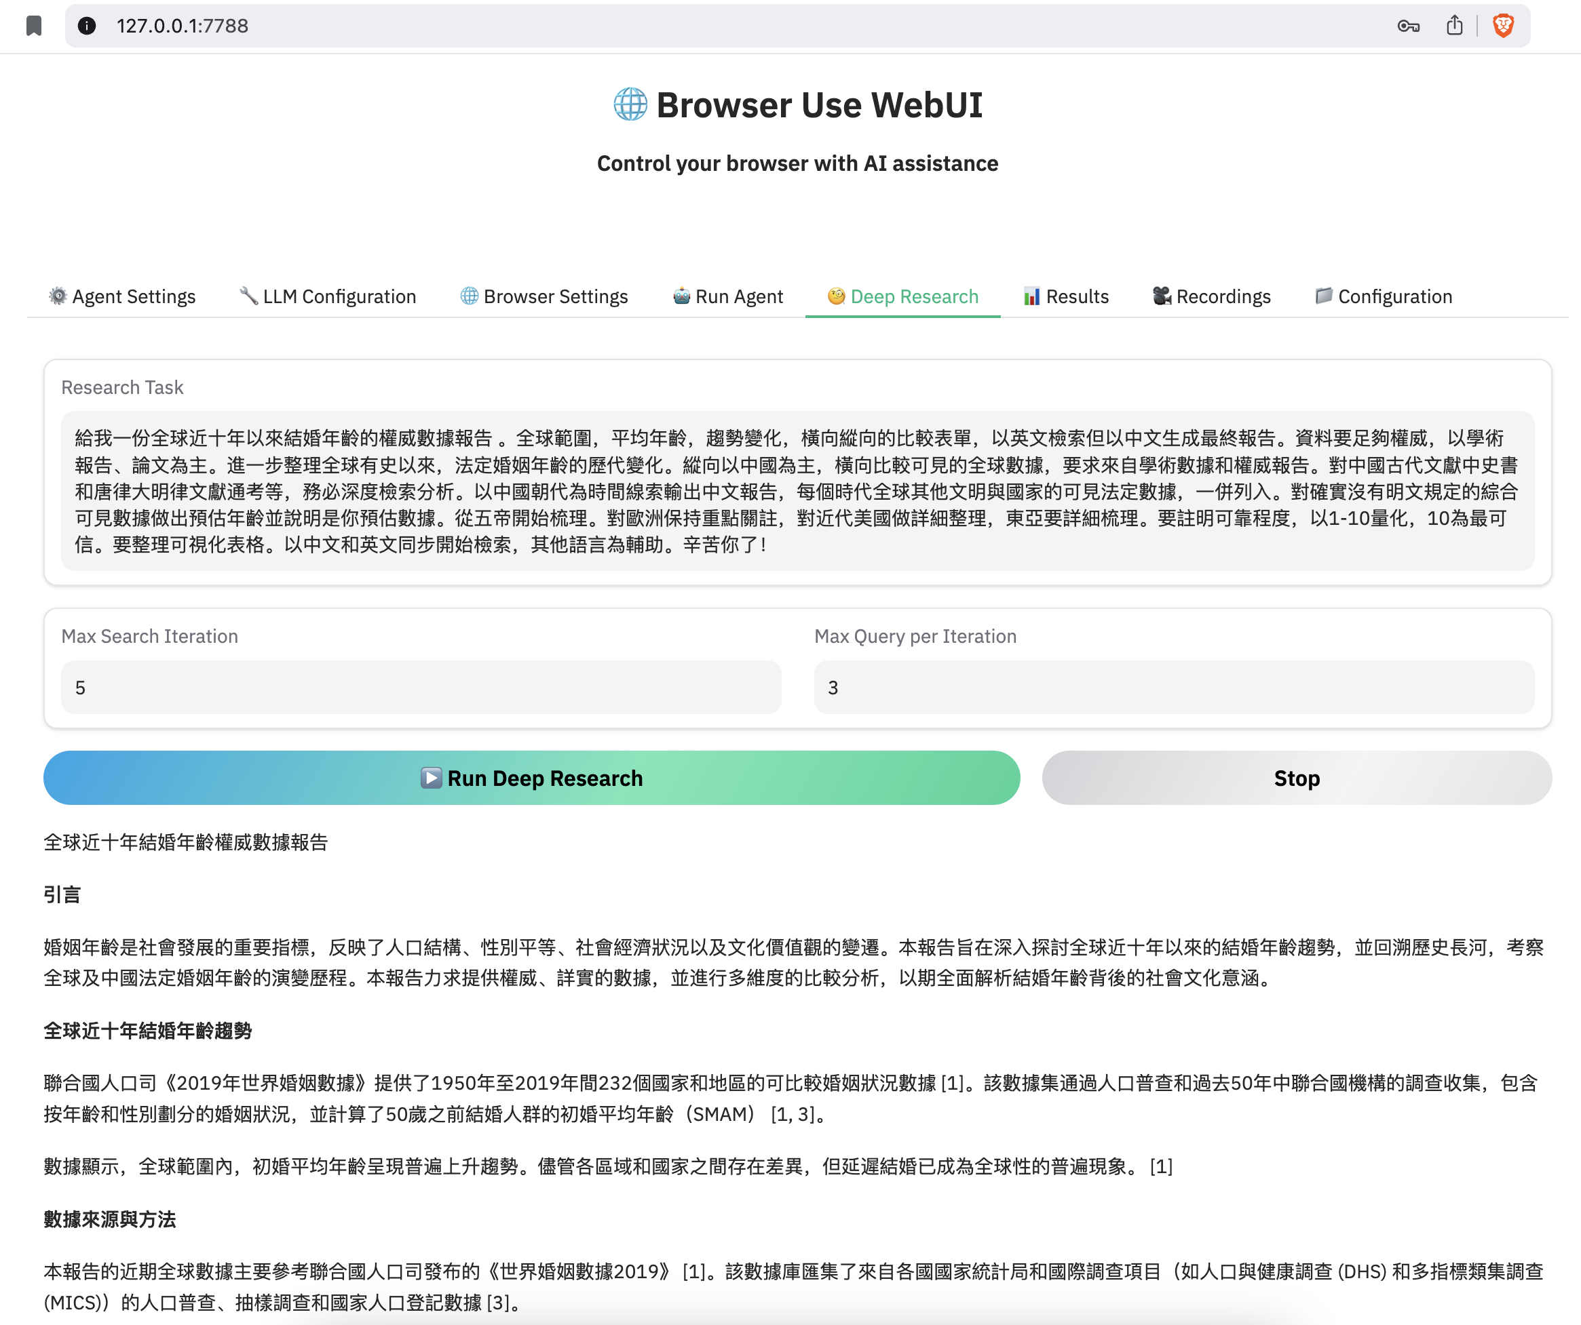Image resolution: width=1581 pixels, height=1325 pixels.
Task: Click the Max Search Iteration label
Action: pos(150,637)
